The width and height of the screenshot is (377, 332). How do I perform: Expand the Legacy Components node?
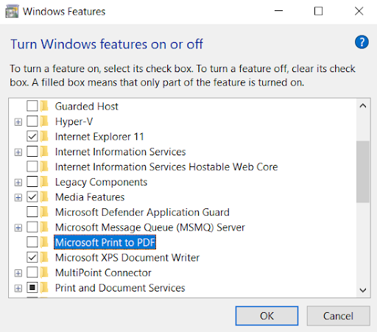(18, 183)
